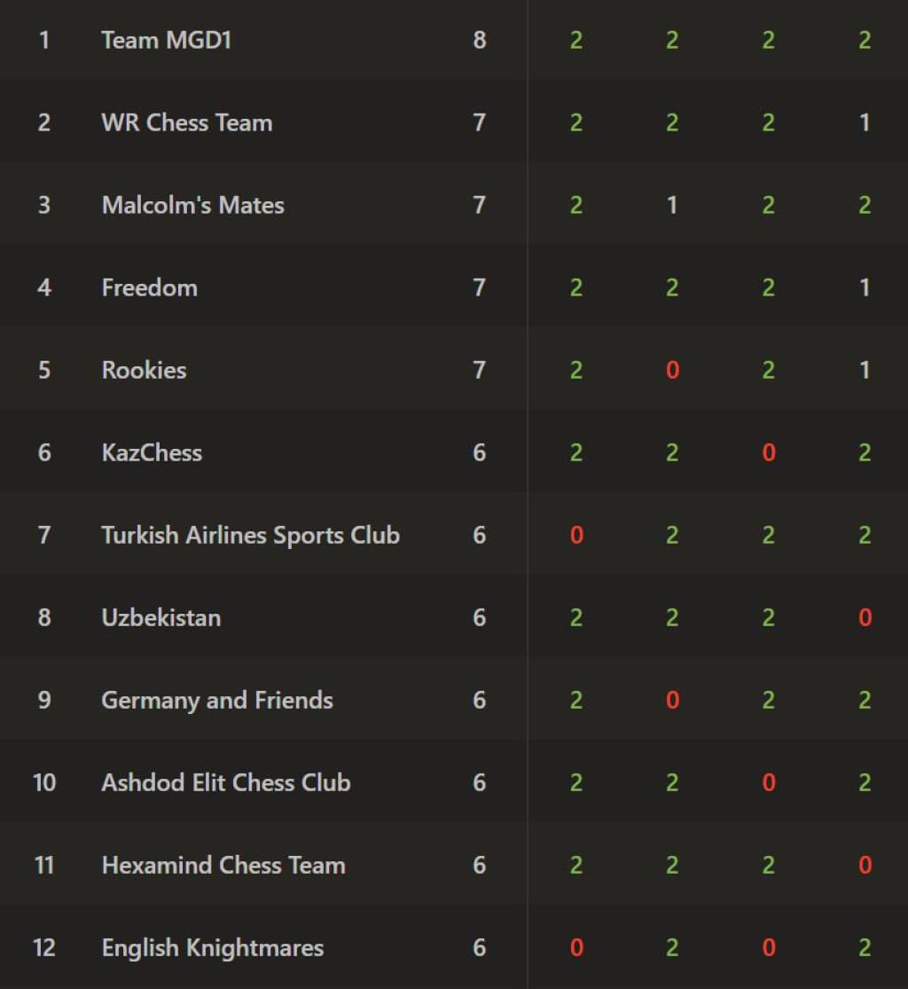The height and width of the screenshot is (989, 908).
Task: Click the rank number 12 cell
Action: pos(43,947)
